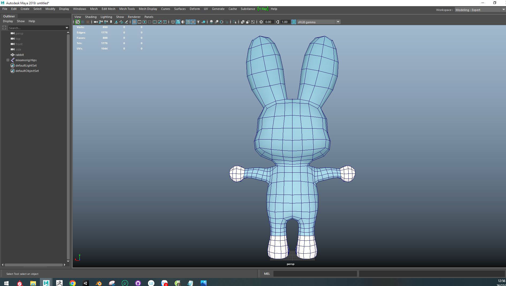Open the Workspace Modeling - Expert dropdown

[x=480, y=10]
